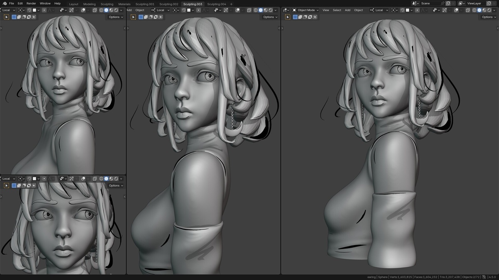Switch to the Layout workspace tab
The image size is (499, 280).
click(x=74, y=4)
